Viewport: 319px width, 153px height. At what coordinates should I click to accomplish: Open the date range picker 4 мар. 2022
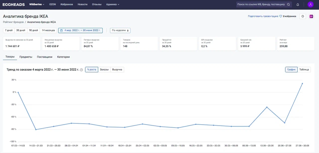click(80, 30)
